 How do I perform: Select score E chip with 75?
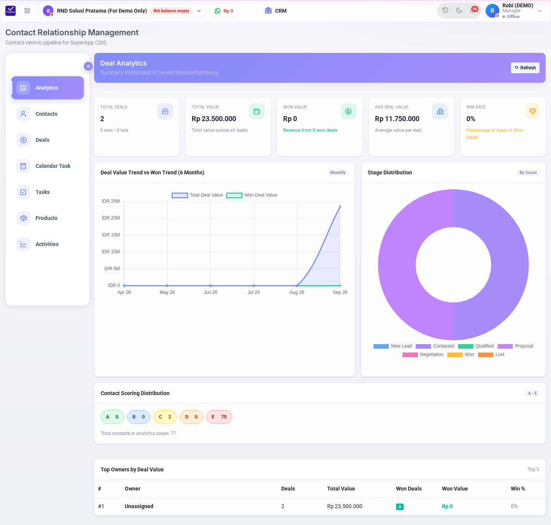[219, 417]
